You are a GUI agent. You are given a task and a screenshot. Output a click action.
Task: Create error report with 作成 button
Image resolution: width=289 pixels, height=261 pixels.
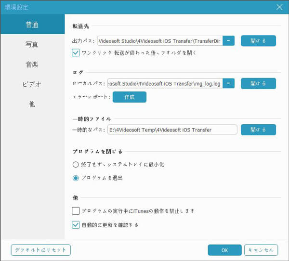[x=130, y=97]
